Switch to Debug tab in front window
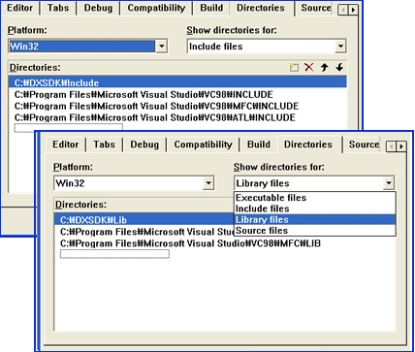 click(144, 144)
